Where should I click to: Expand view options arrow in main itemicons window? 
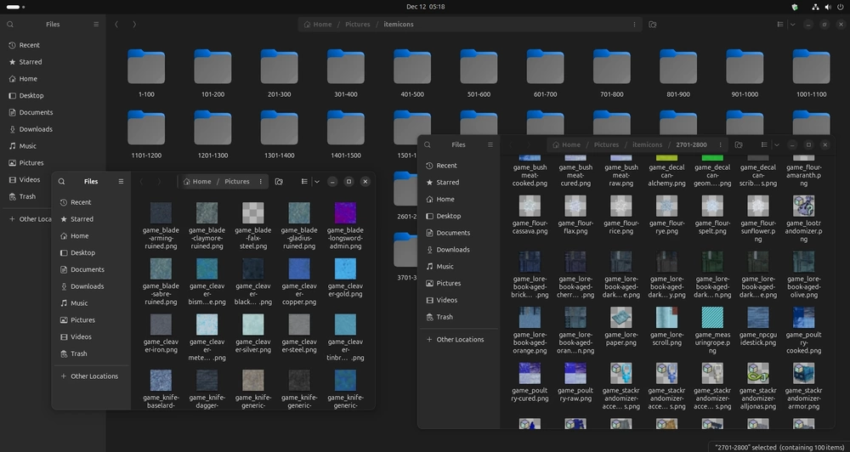click(792, 25)
